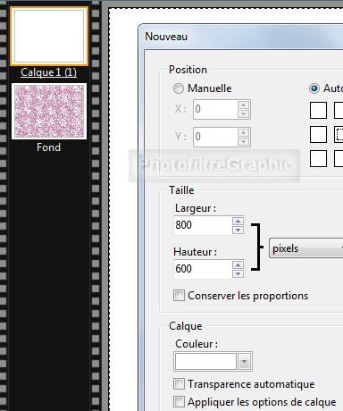Click the white Couleur swatch
This screenshot has height=411, width=343.
coord(205,362)
